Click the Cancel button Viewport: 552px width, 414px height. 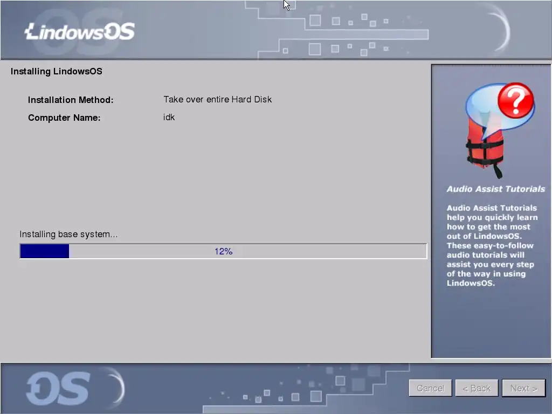430,388
